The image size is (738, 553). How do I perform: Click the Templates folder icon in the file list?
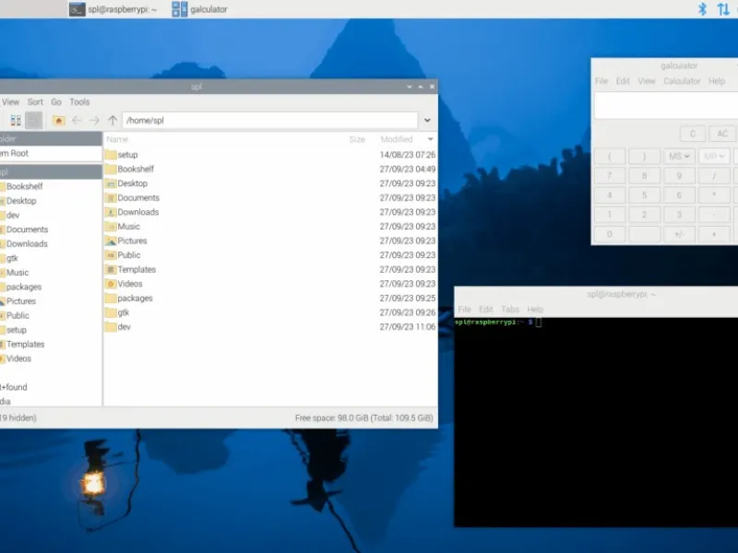[x=111, y=269]
